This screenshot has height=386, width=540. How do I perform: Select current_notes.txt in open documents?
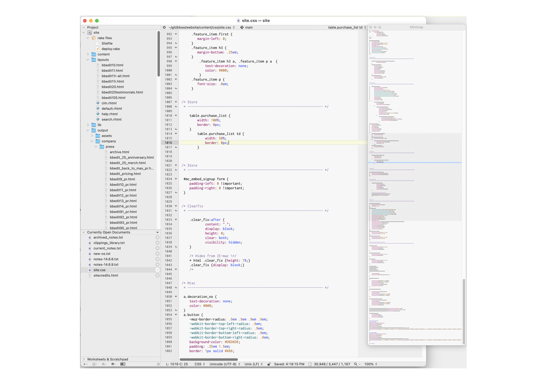click(x=107, y=248)
